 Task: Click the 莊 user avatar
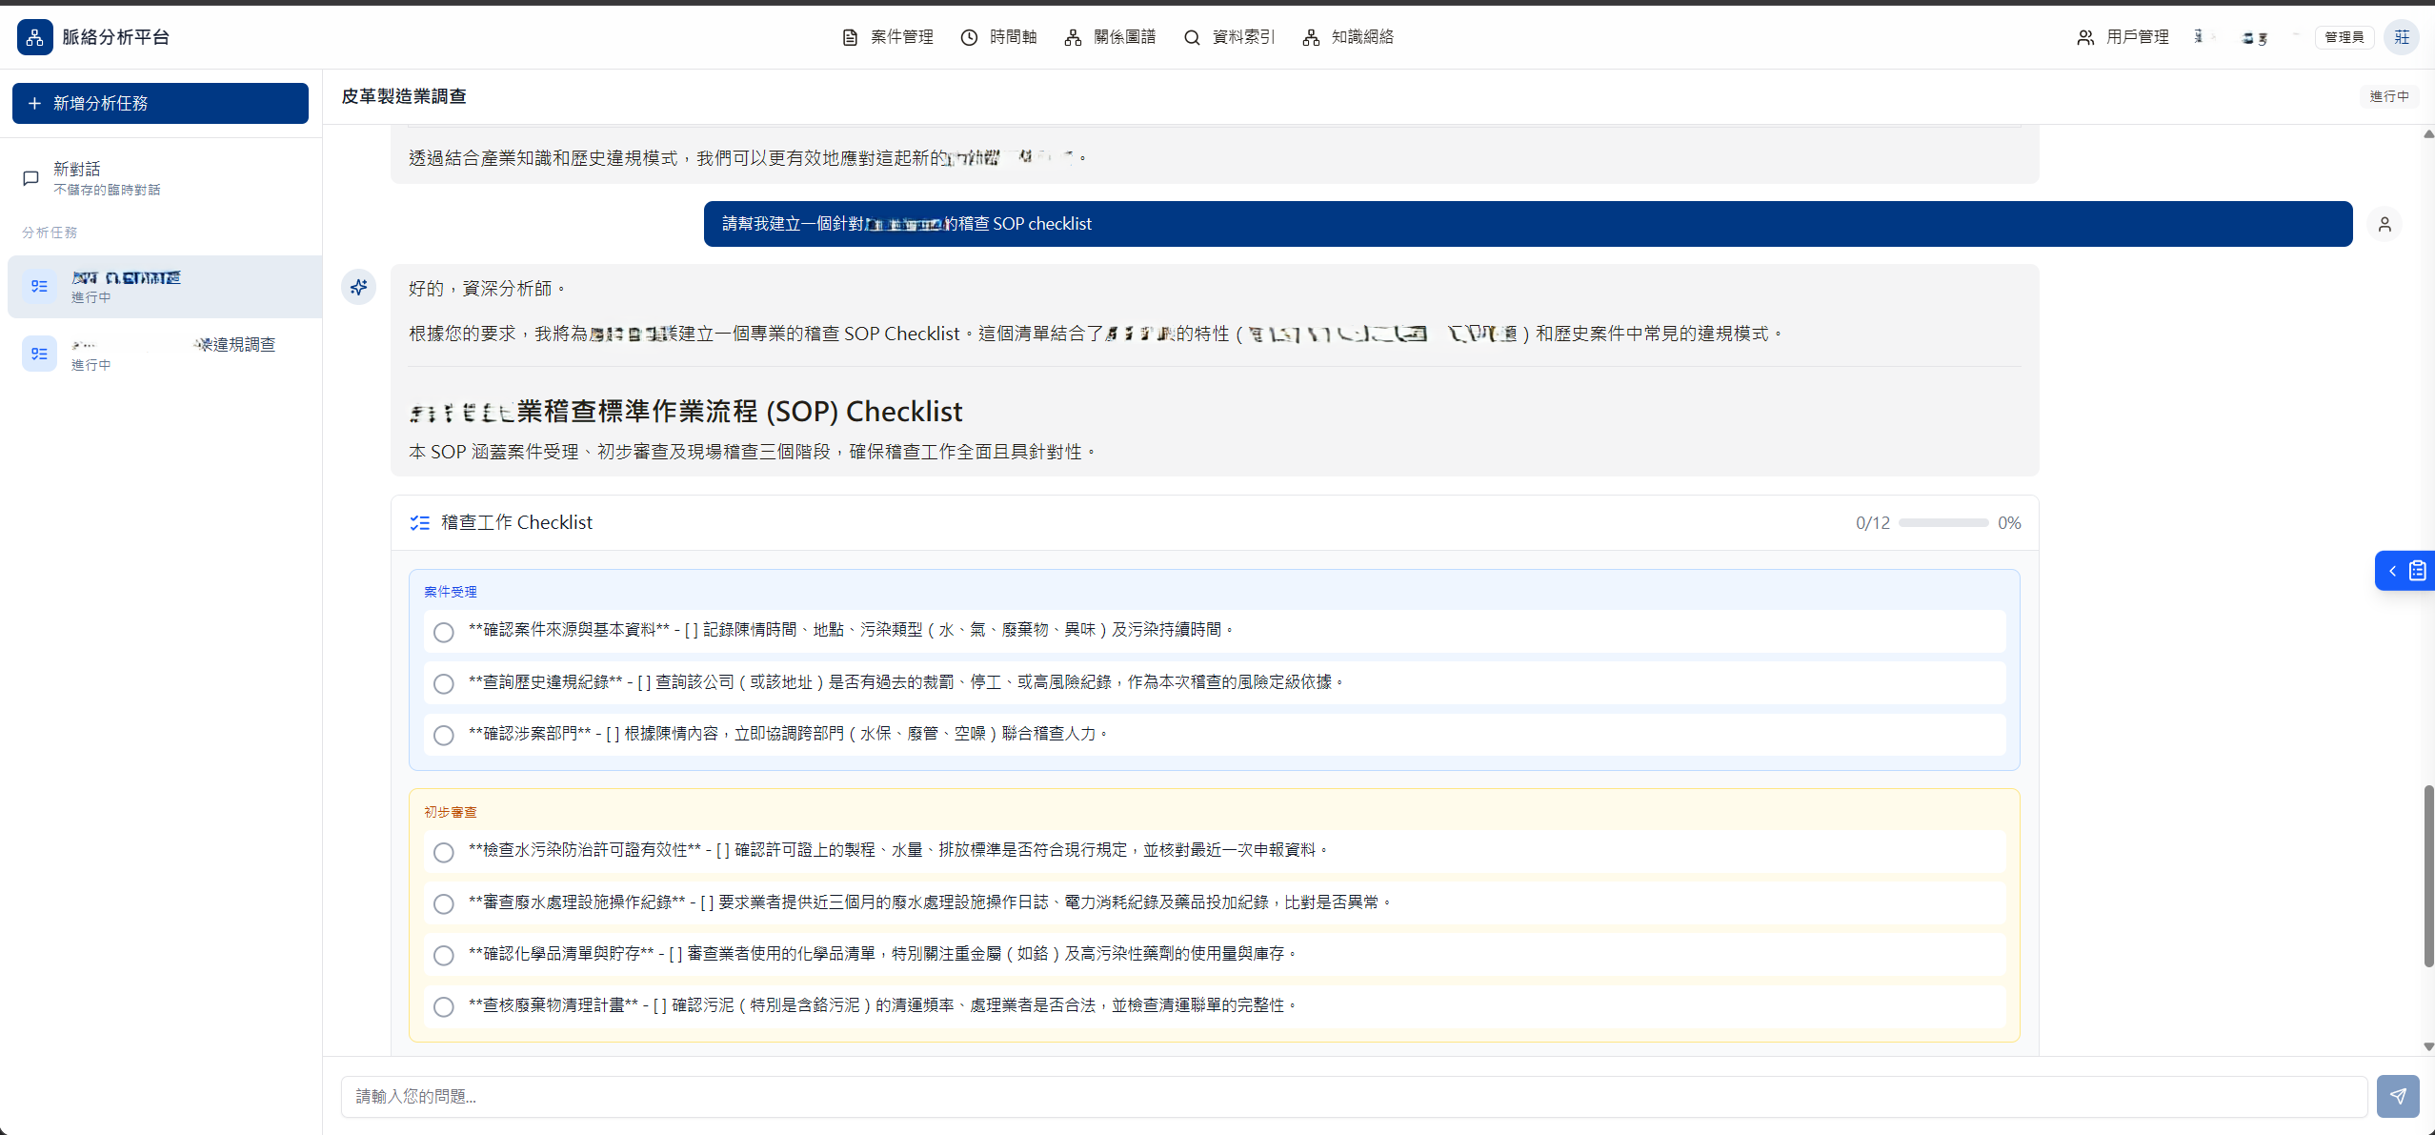click(2401, 36)
